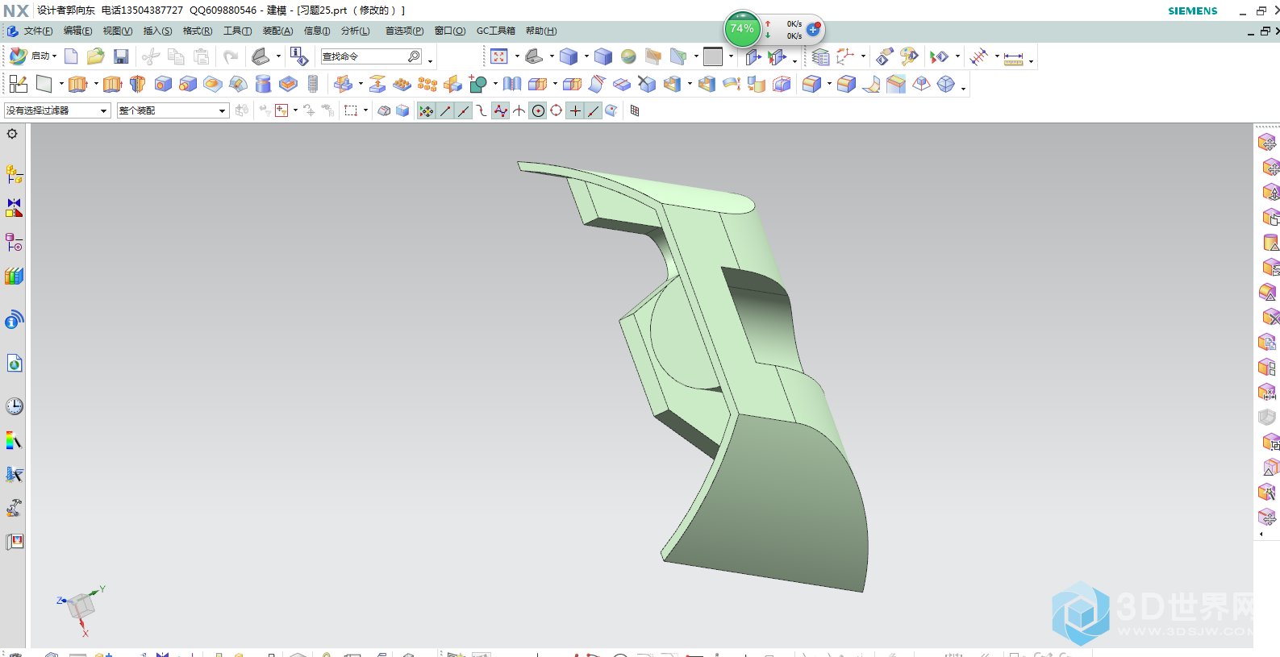Viewport: 1280px width, 657px height.
Task: Open the 帮助(H) menu
Action: click(541, 31)
